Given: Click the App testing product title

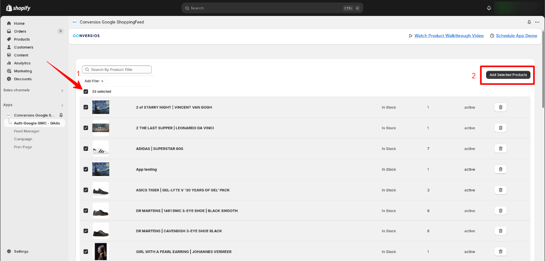Looking at the screenshot, I should (146, 169).
